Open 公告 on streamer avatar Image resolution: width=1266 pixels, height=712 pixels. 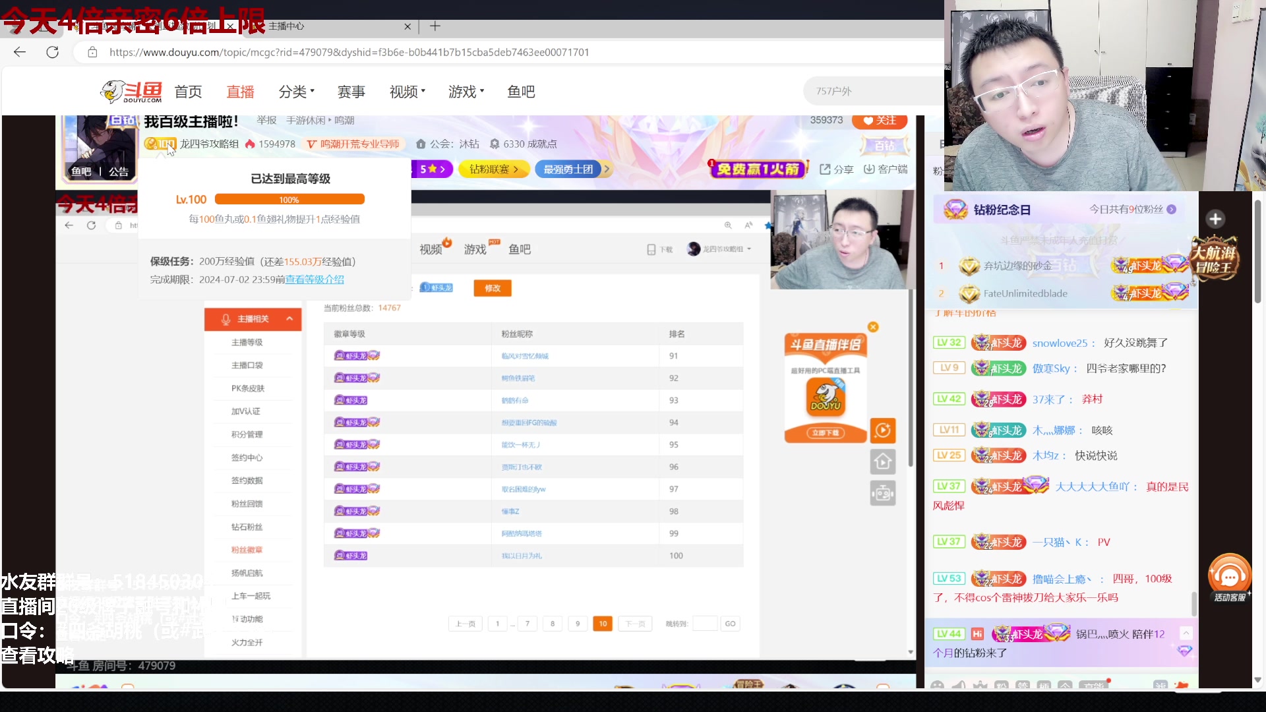click(x=119, y=171)
